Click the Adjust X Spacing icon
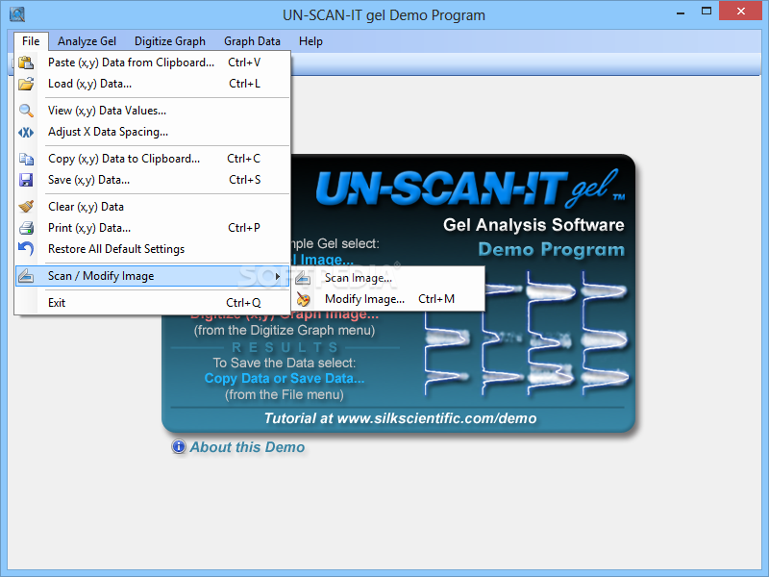The width and height of the screenshot is (769, 577). point(26,132)
